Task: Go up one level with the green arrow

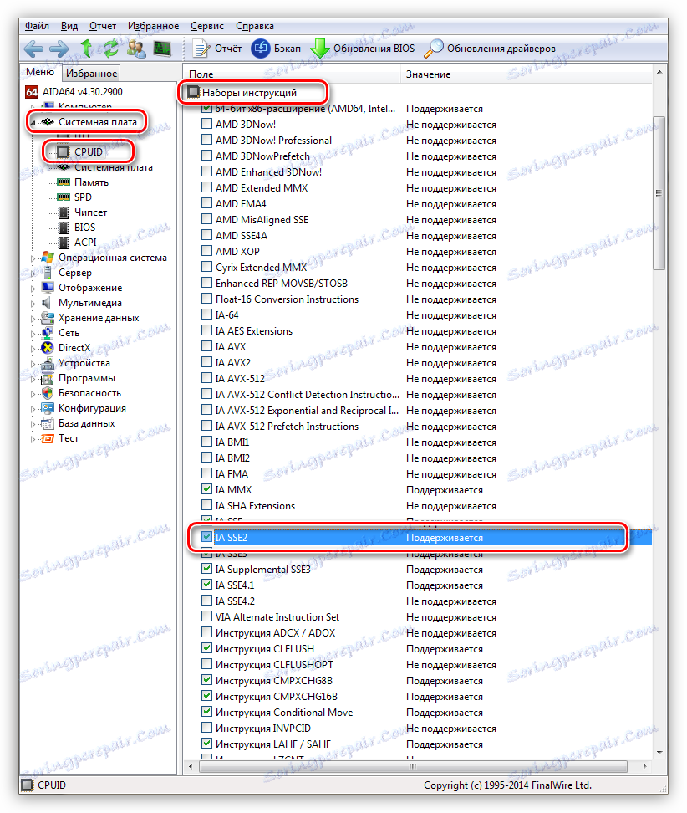Action: pyautogui.click(x=87, y=49)
